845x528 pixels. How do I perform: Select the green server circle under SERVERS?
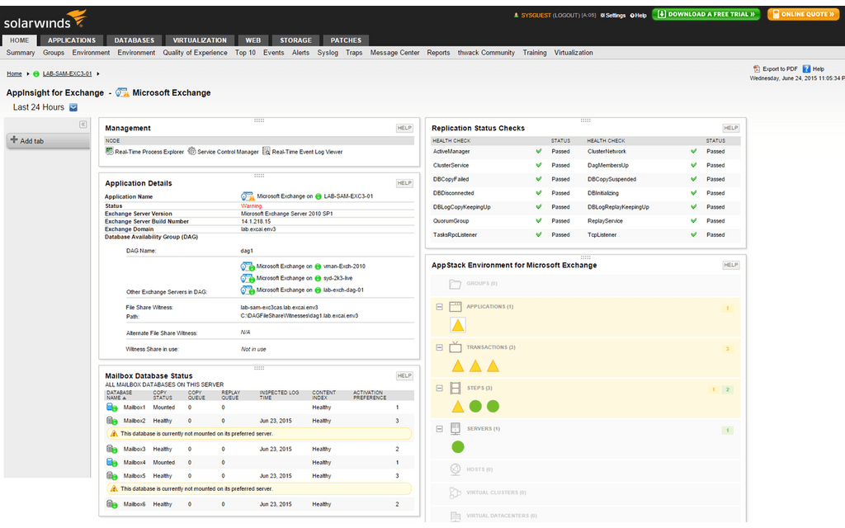tap(460, 446)
